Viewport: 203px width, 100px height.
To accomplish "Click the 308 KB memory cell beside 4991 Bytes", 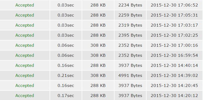I will pyautogui.click(x=98, y=75).
